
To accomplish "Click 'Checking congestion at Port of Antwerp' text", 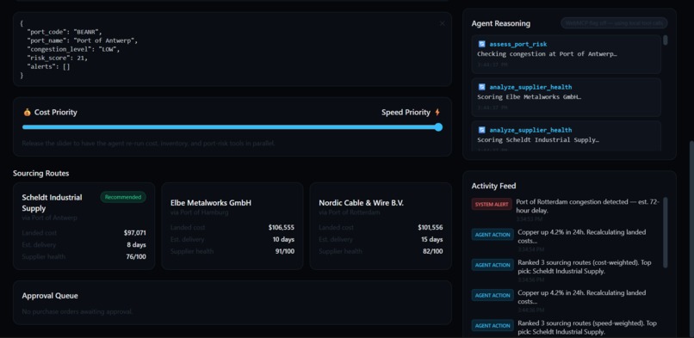I will 547,54.
